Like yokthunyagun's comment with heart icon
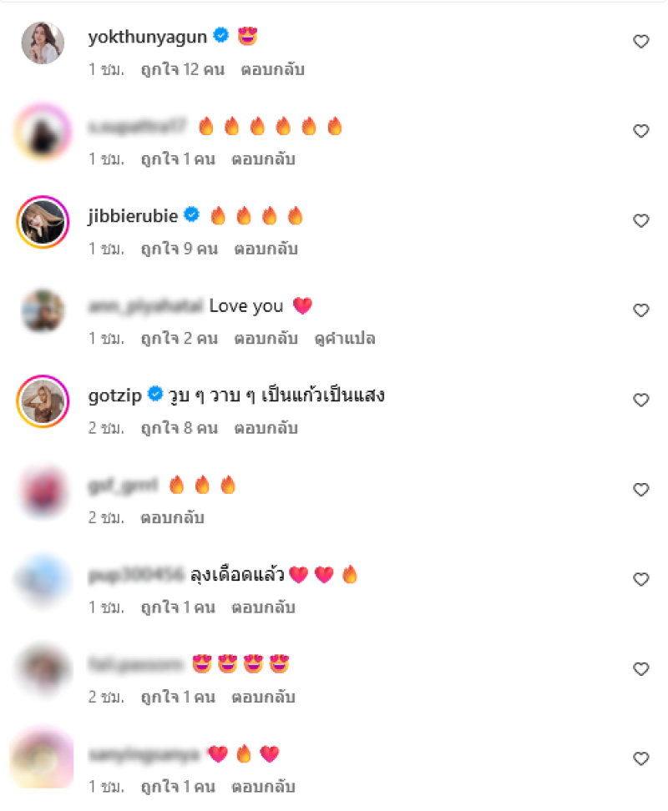This screenshot has width=668, height=811. [640, 42]
